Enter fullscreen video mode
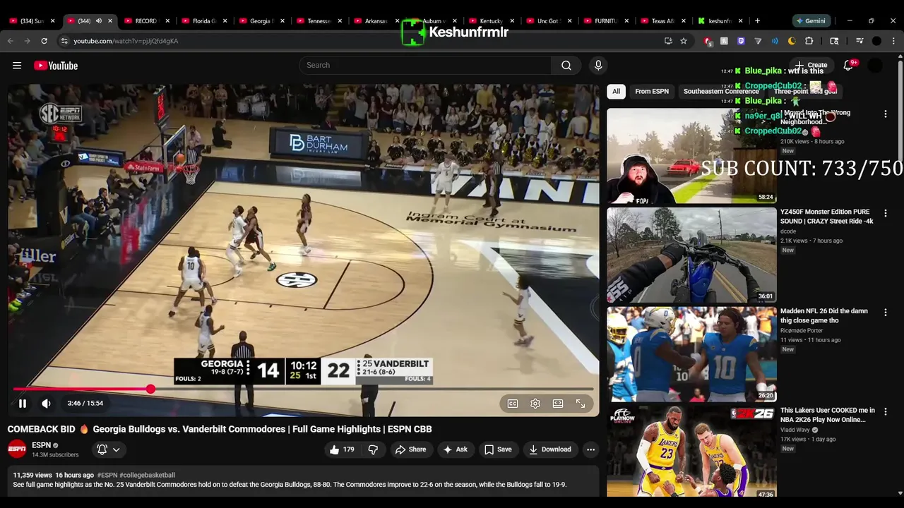Image resolution: width=904 pixels, height=508 pixels. click(581, 404)
